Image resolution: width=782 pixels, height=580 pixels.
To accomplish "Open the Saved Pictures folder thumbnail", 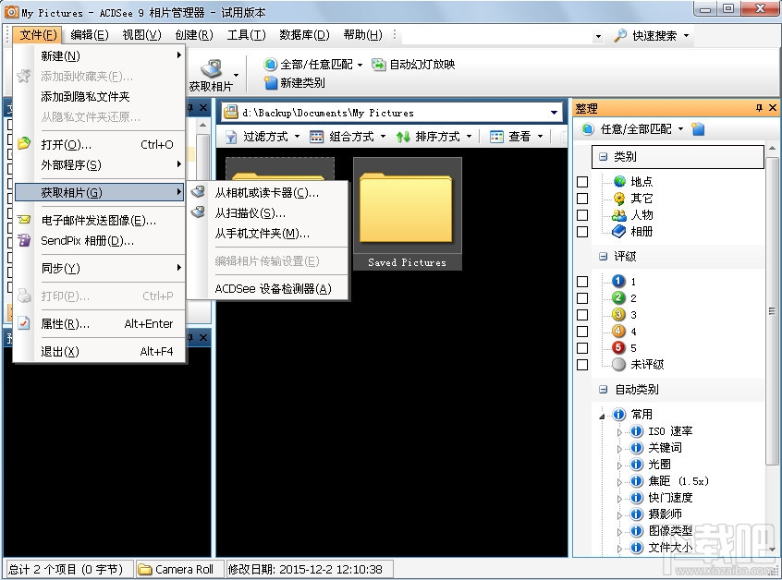I will (x=407, y=208).
